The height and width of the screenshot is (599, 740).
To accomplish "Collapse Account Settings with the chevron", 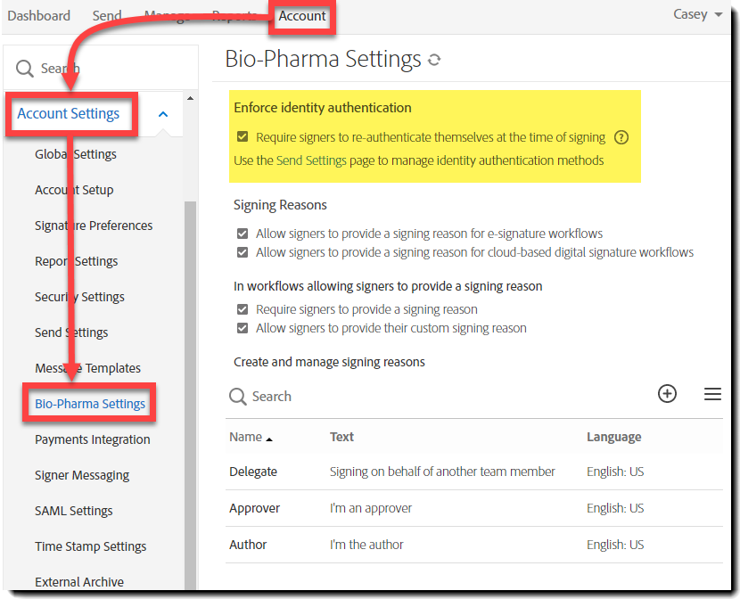I will [x=163, y=114].
